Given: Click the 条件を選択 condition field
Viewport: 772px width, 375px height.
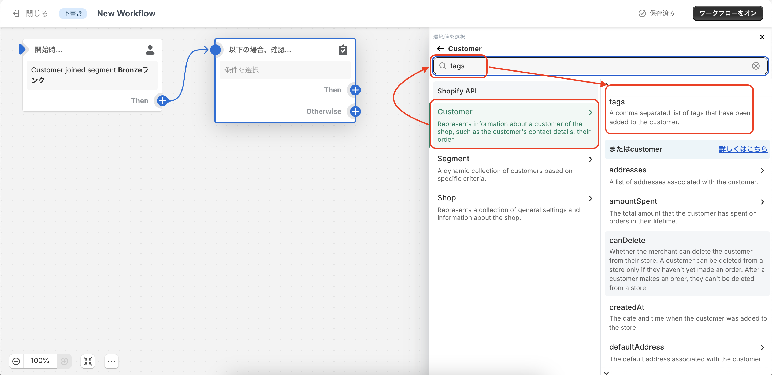Looking at the screenshot, I should click(x=285, y=70).
